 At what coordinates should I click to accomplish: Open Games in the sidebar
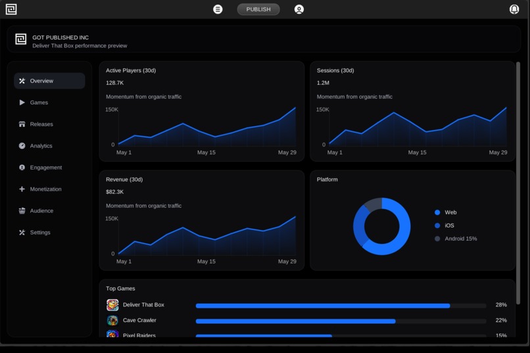(x=49, y=103)
